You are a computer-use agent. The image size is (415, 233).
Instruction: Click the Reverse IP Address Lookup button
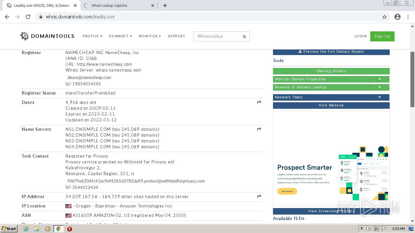[321, 87]
